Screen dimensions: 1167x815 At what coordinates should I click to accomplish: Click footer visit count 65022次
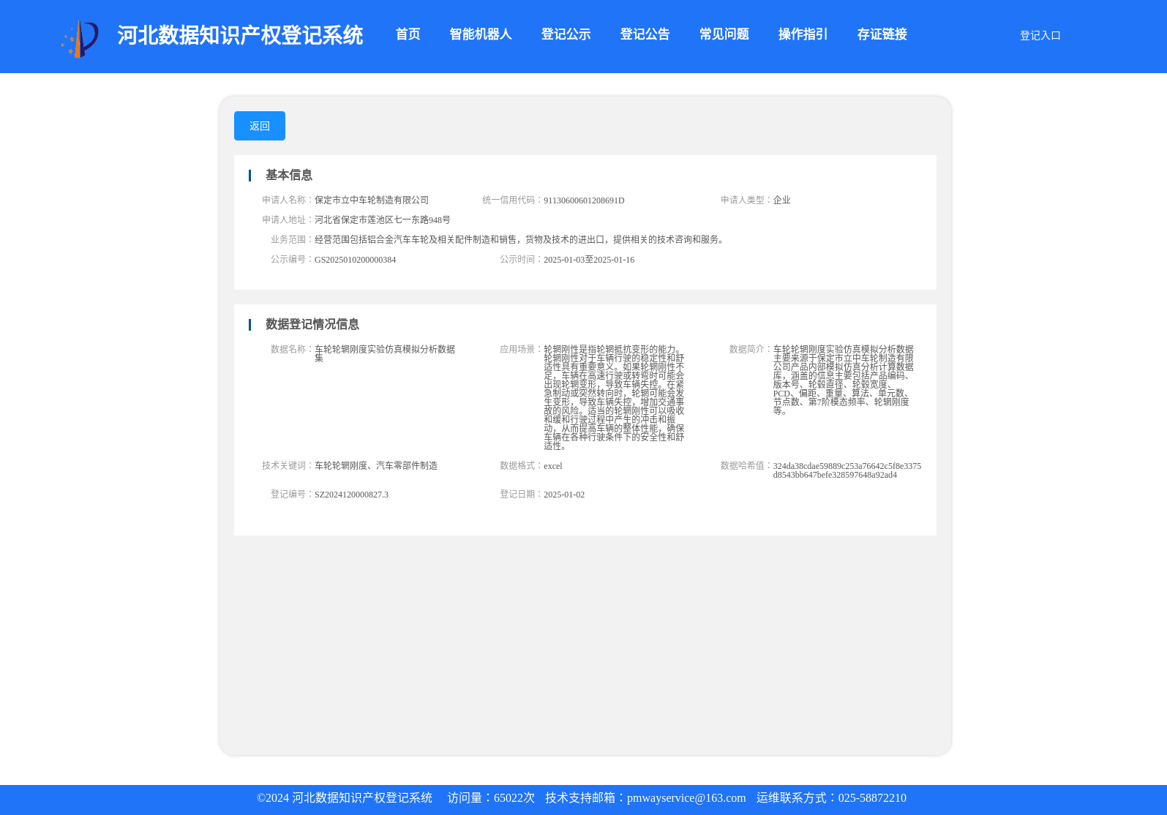pyautogui.click(x=514, y=798)
